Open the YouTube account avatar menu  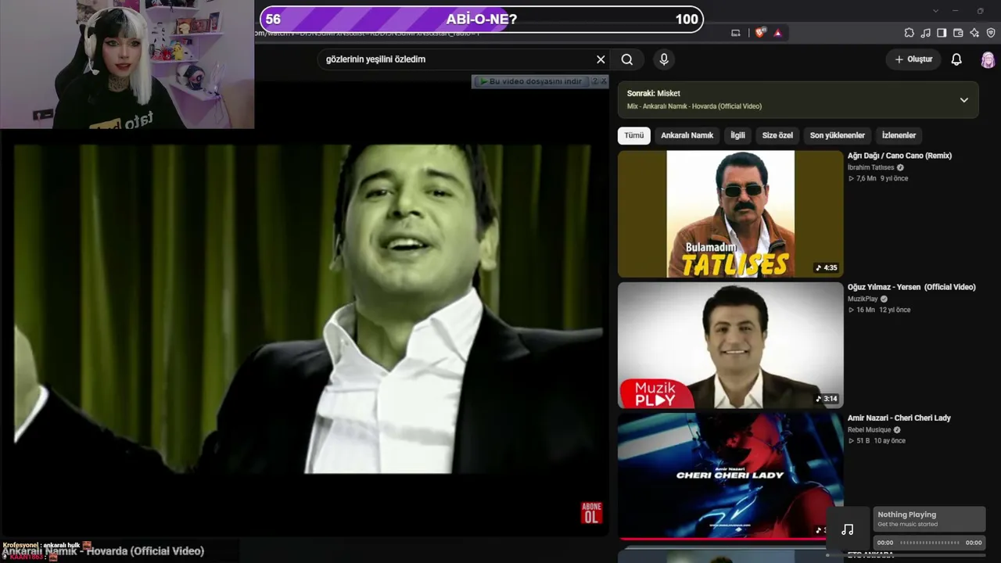pos(988,59)
